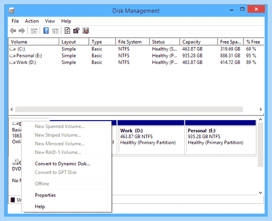Click the greyed New Striped Volume... entry
272x221 pixels.
tap(58, 135)
